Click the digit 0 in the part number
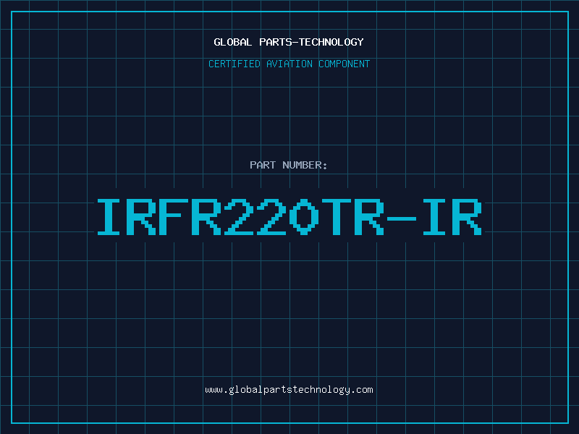This screenshot has width=579, height=434. 304,217
